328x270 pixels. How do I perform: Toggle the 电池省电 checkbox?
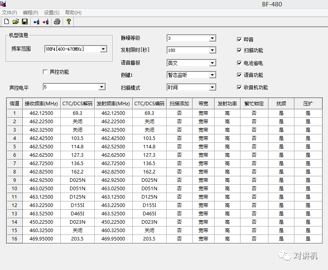tap(239, 63)
